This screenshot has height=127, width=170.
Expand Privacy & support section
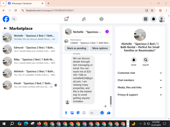140,95
